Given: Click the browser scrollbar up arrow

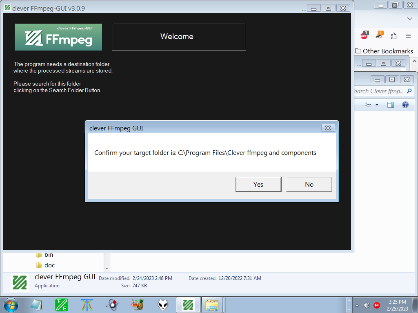Looking at the screenshot, I should 414,61.
